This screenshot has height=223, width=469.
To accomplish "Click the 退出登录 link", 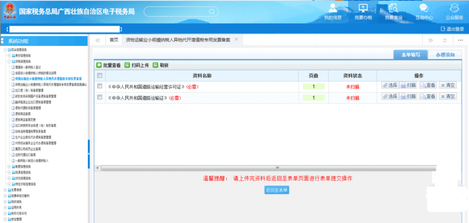I will 452,29.
